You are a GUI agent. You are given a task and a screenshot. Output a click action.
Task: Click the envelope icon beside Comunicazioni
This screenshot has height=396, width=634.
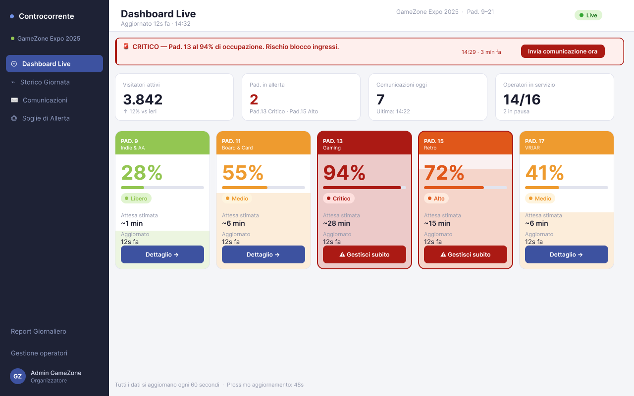tap(14, 100)
